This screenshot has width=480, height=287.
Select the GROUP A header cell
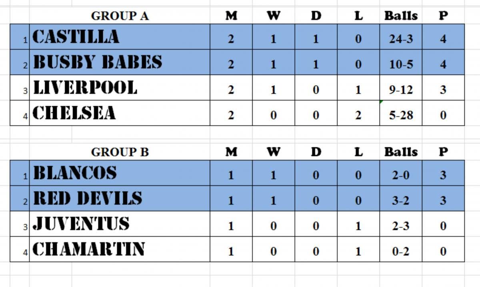coord(120,16)
